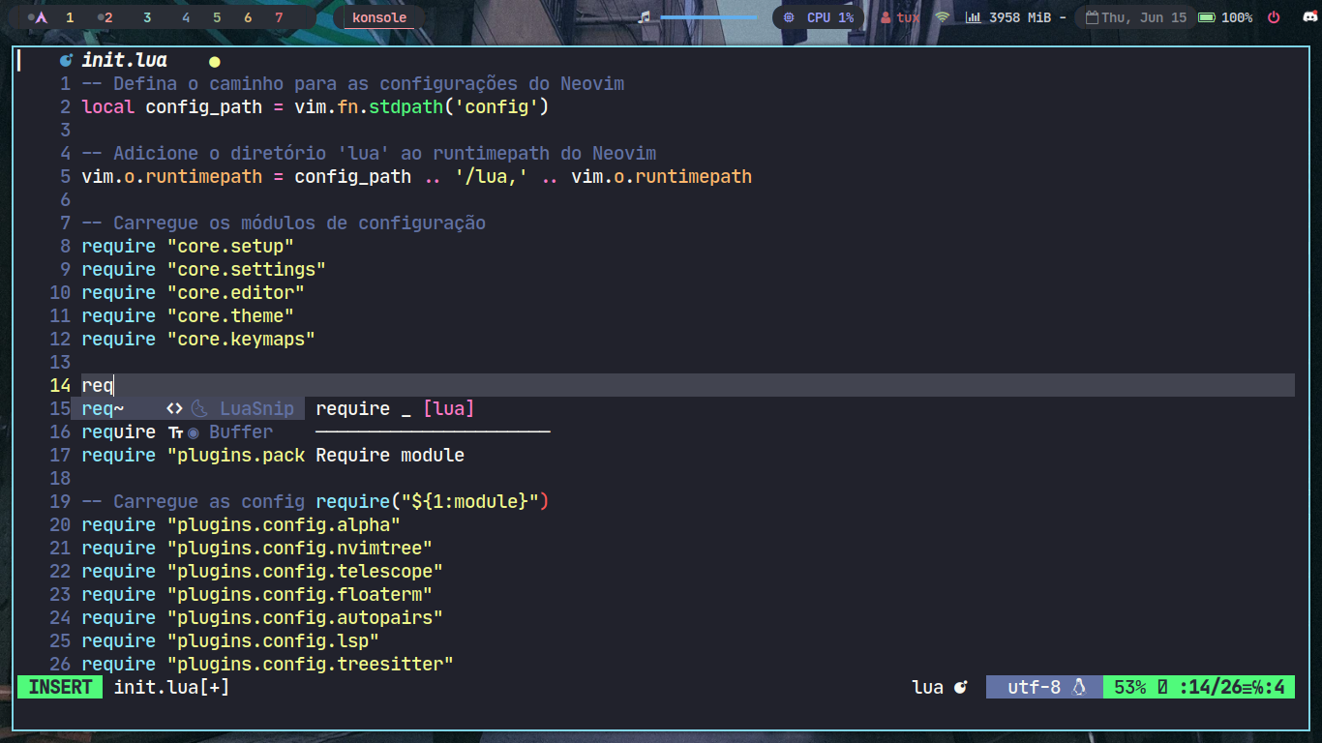
Task: Click line 5 vim.o.runtimepath assignment
Action: [x=416, y=176]
